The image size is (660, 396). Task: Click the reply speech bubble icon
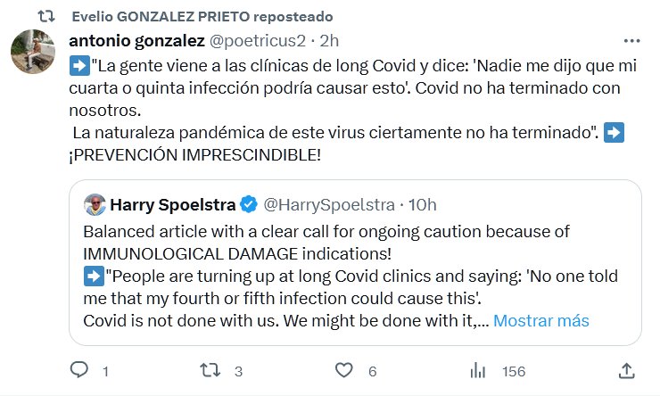(x=79, y=369)
